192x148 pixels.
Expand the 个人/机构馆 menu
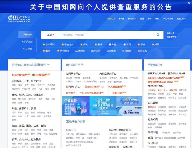[168, 19]
